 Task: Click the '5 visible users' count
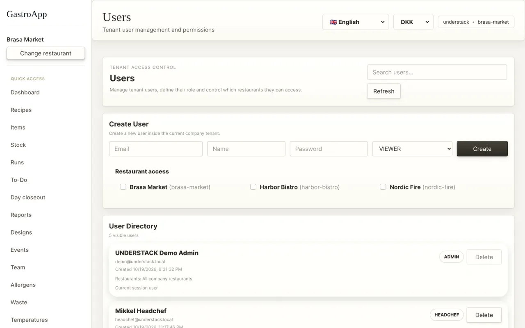[x=123, y=235]
